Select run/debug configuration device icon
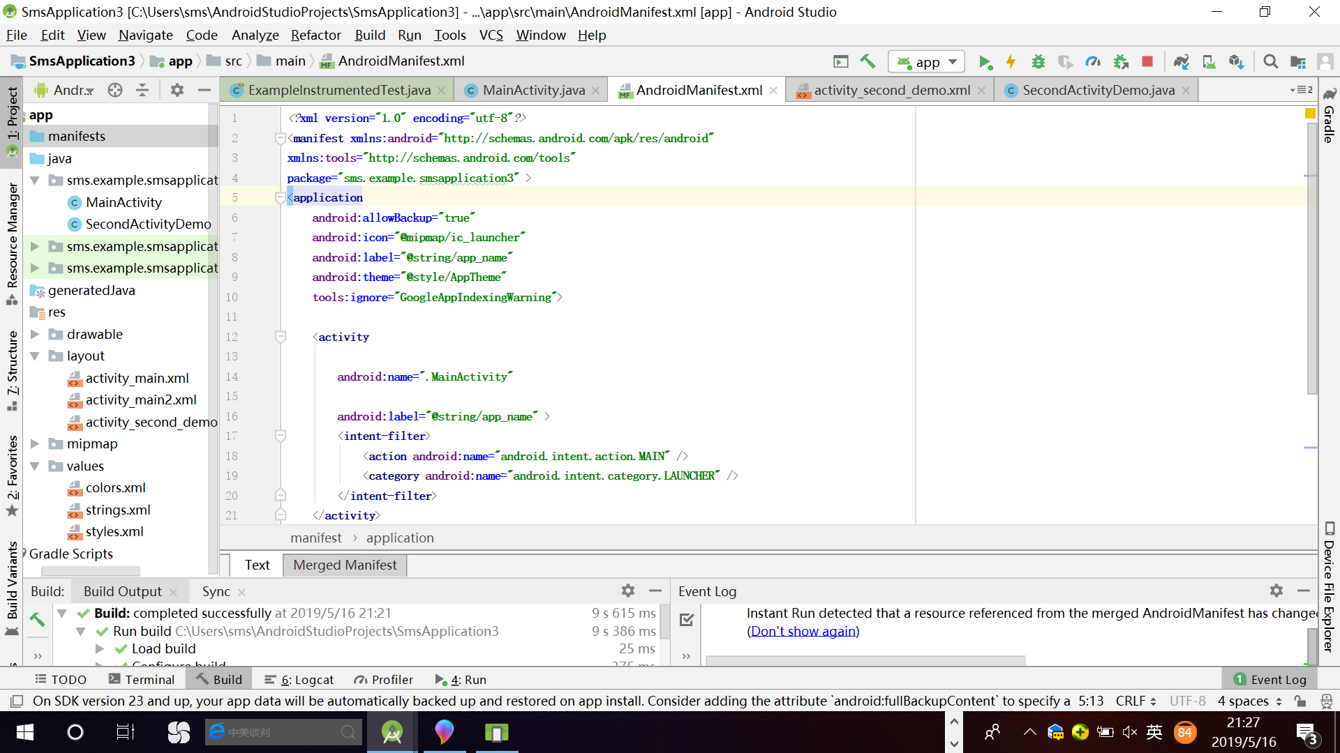 (841, 61)
